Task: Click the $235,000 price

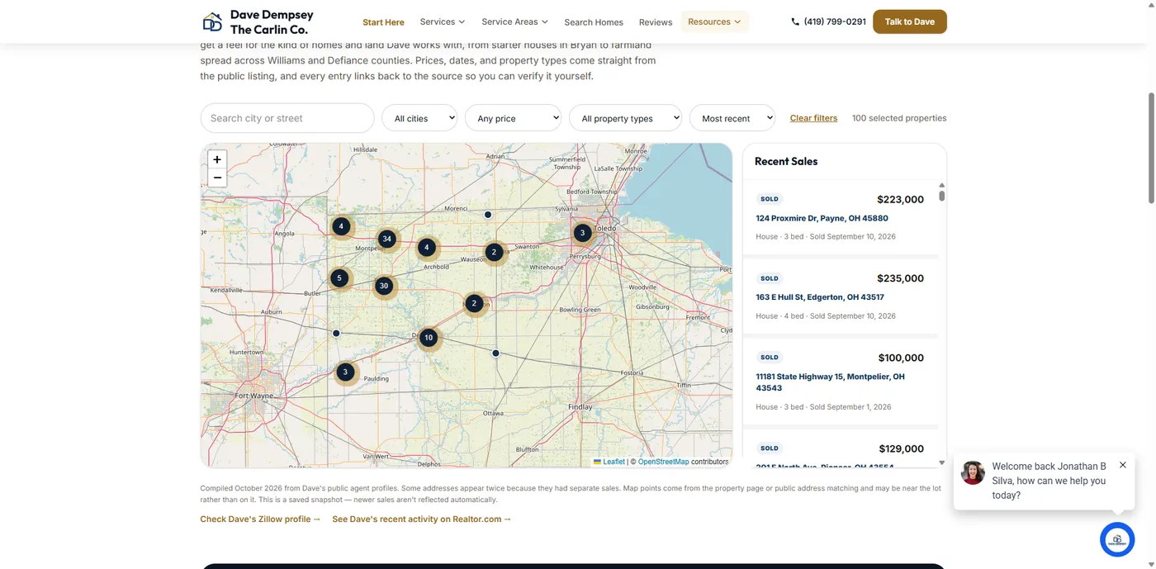Action: (x=900, y=278)
